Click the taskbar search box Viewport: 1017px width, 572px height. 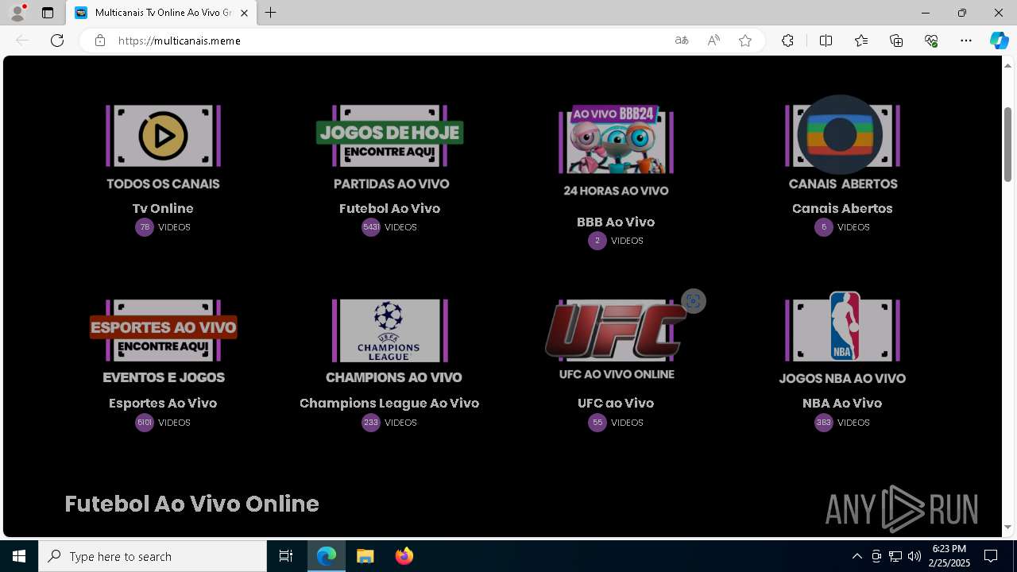pyautogui.click(x=153, y=556)
